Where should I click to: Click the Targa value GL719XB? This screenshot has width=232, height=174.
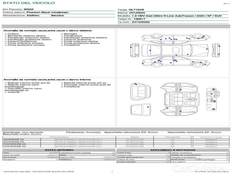tap(136, 10)
